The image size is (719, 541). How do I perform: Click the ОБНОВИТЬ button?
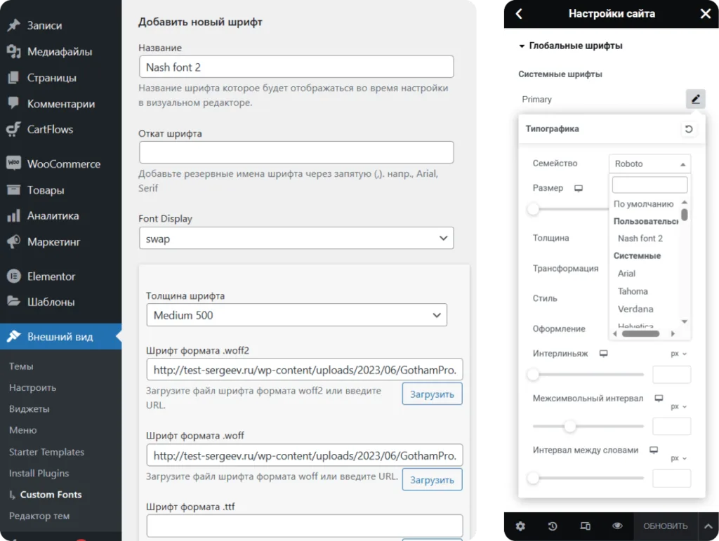click(666, 526)
